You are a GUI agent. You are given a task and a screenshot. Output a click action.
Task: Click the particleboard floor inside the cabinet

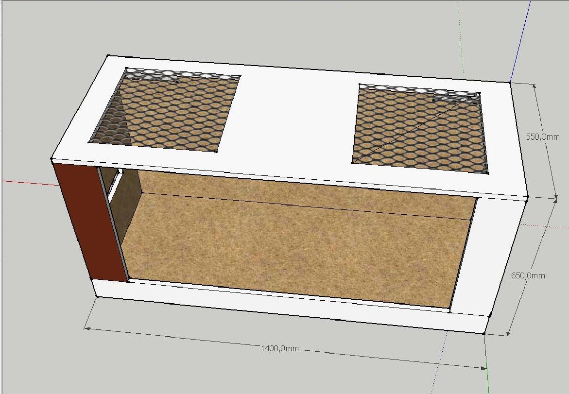point(292,248)
